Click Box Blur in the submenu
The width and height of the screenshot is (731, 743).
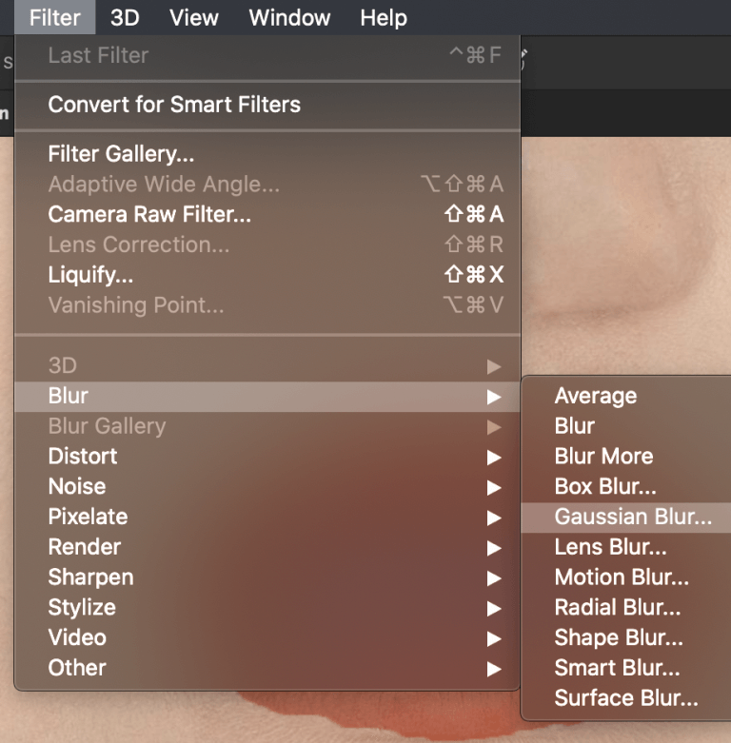click(604, 486)
